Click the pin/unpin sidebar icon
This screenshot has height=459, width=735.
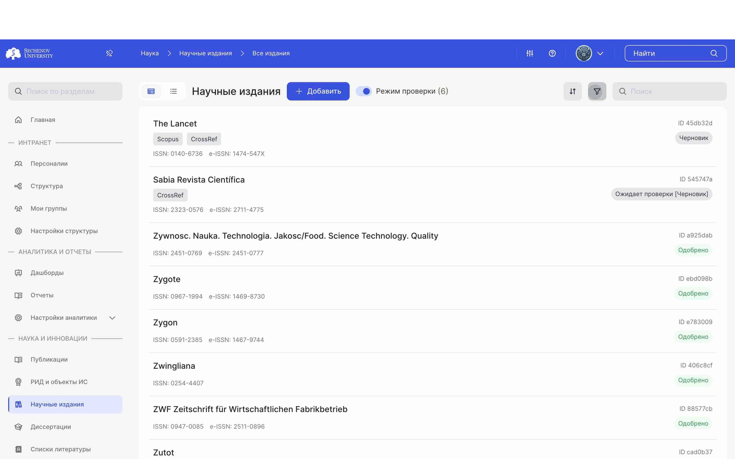[x=109, y=53]
